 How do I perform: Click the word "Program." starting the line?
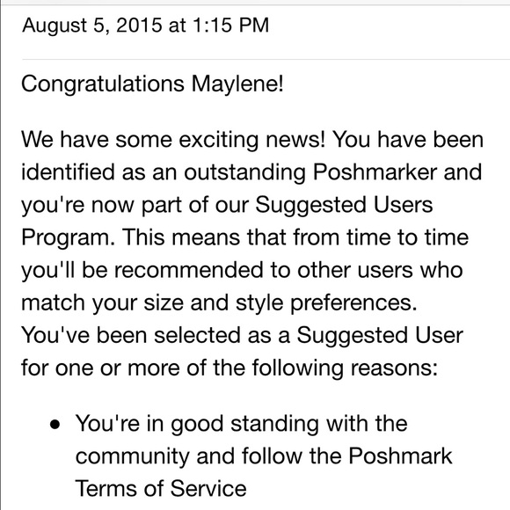68,238
